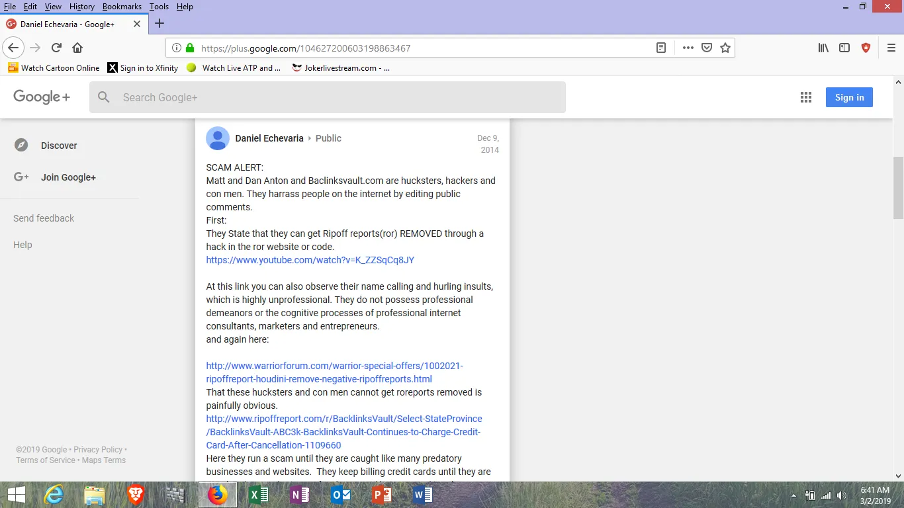Open Google apps grid
The image size is (904, 508).
pos(805,97)
